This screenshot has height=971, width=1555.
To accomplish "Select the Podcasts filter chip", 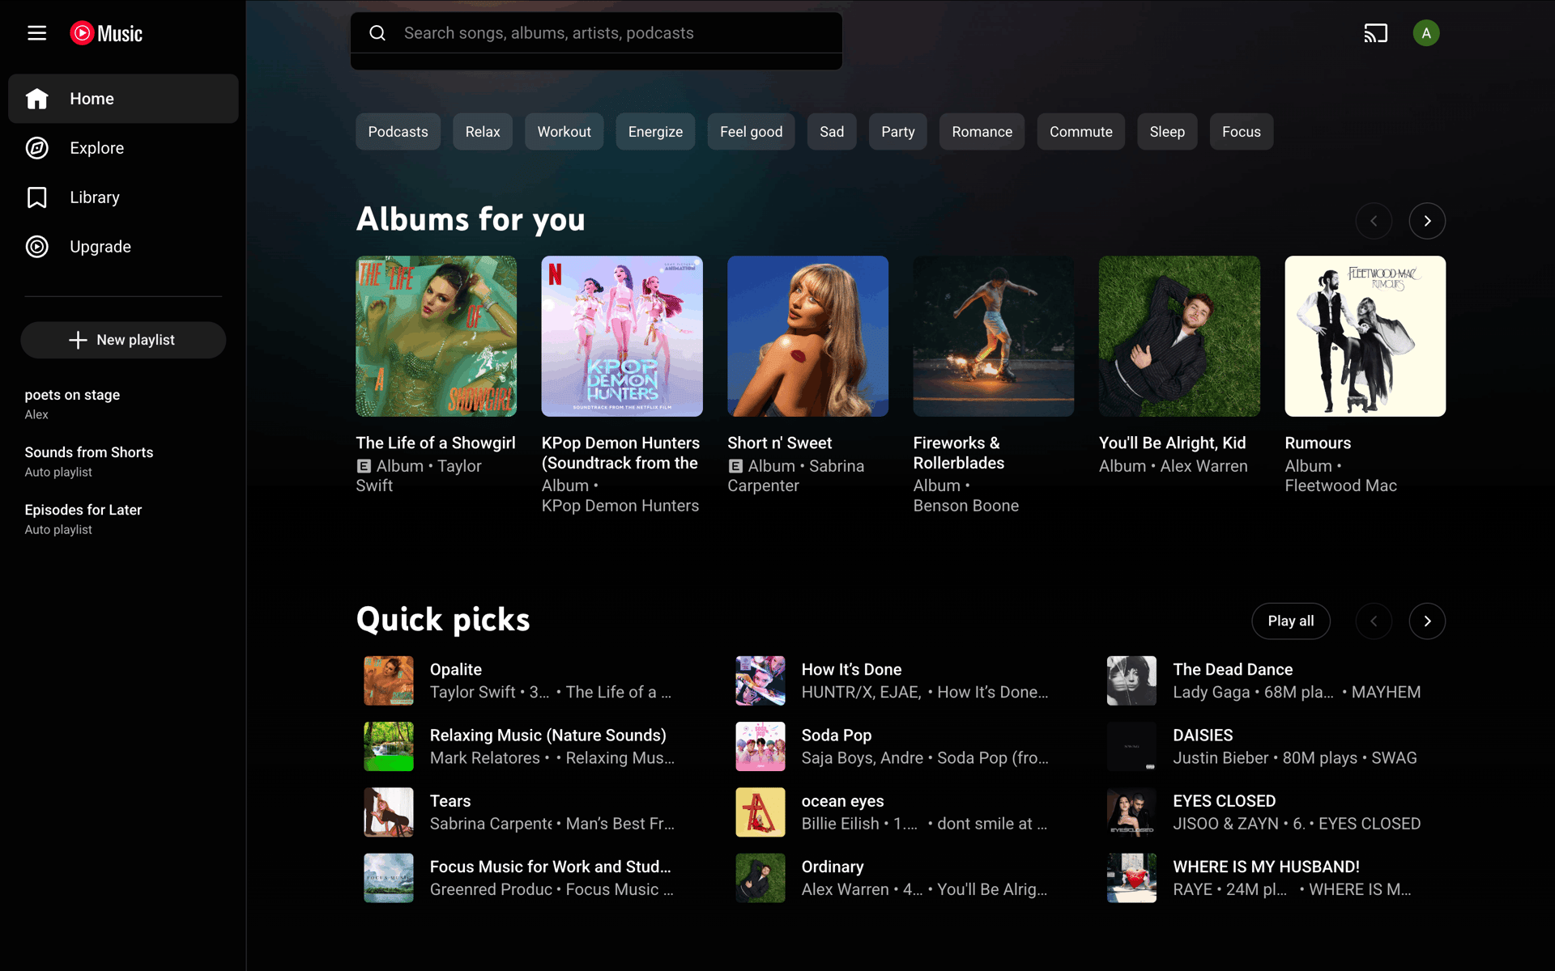I will pyautogui.click(x=398, y=132).
